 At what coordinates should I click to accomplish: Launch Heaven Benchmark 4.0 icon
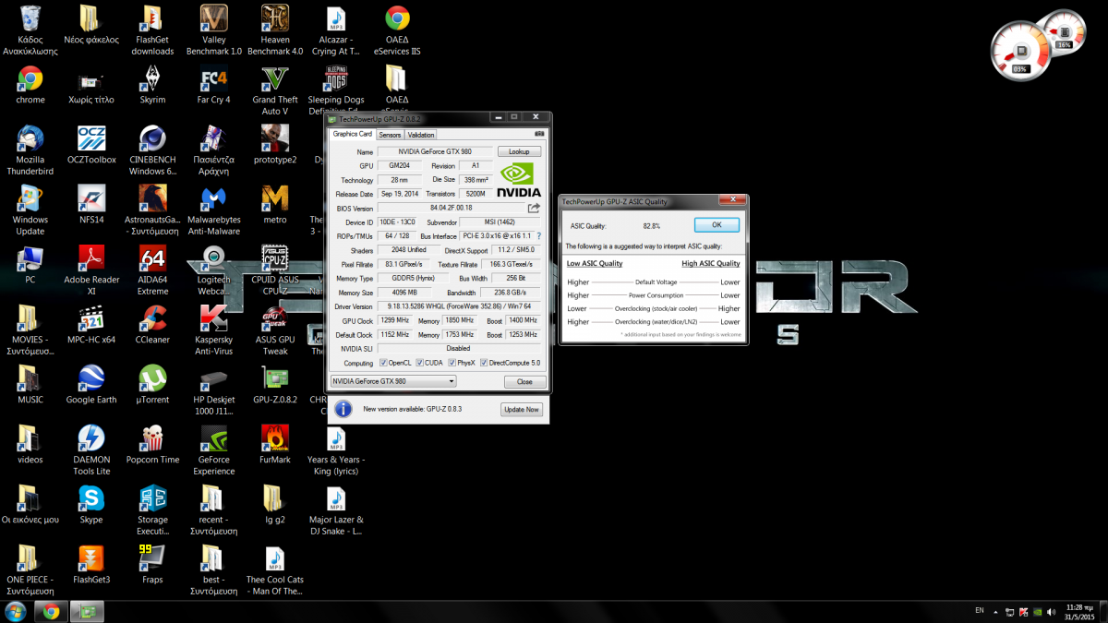pos(275,29)
